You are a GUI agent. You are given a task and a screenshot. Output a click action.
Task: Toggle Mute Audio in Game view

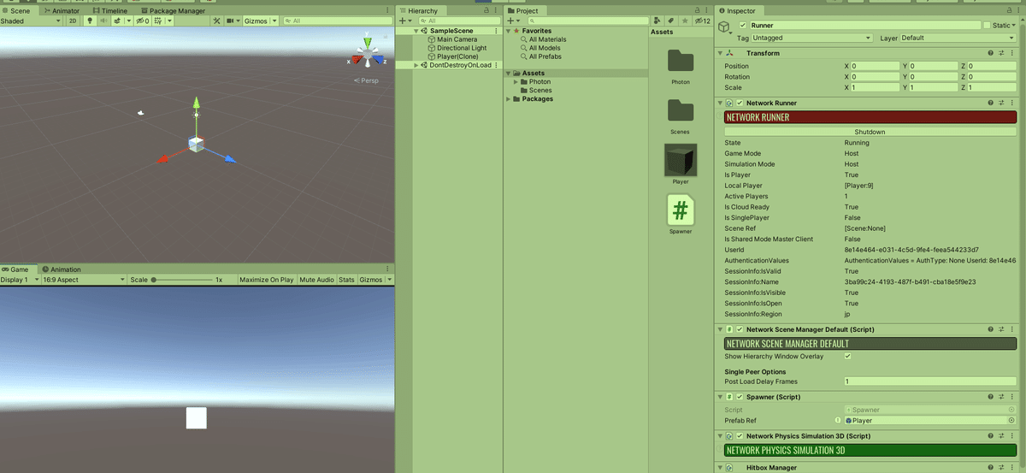[316, 280]
